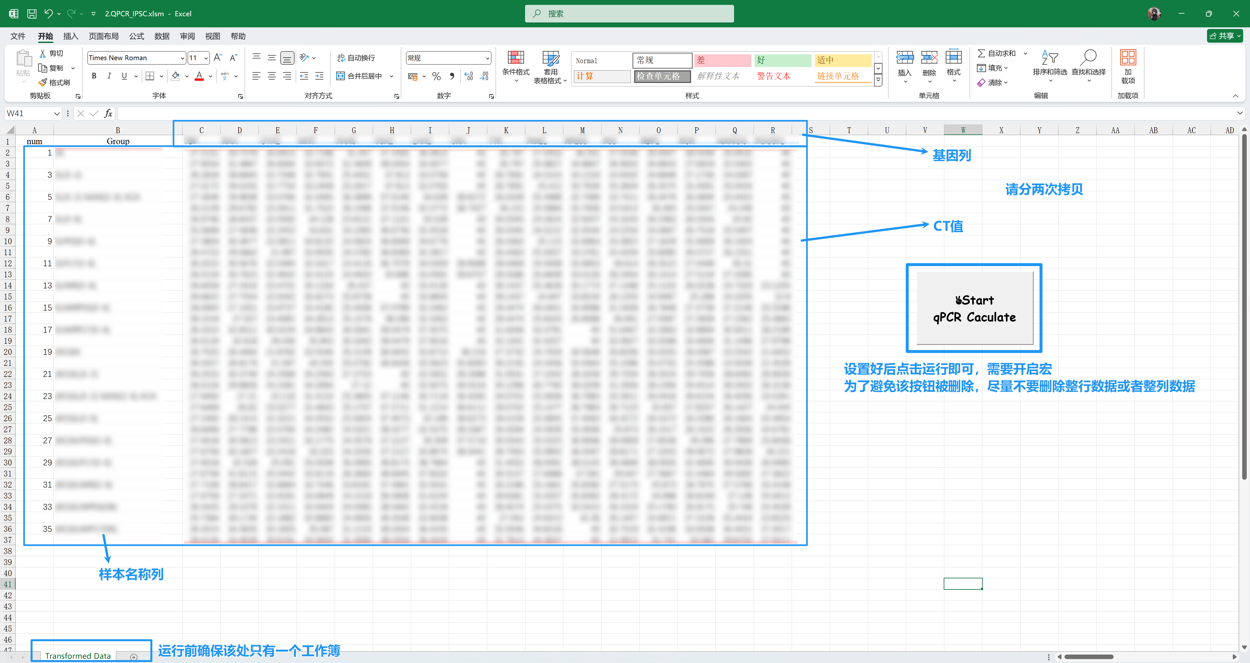Click the orientation angled text icon
This screenshot has width=1250, height=663.
click(x=304, y=58)
